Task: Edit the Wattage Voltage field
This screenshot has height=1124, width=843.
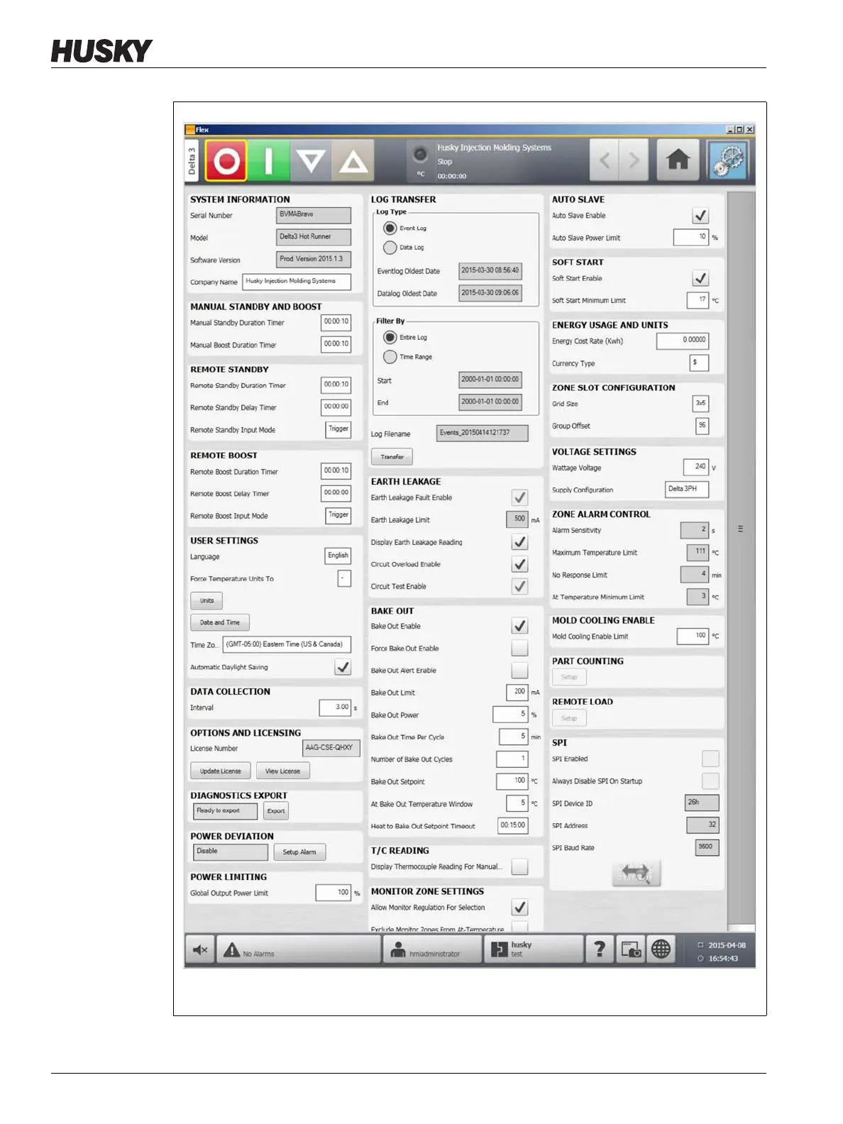Action: tap(696, 467)
